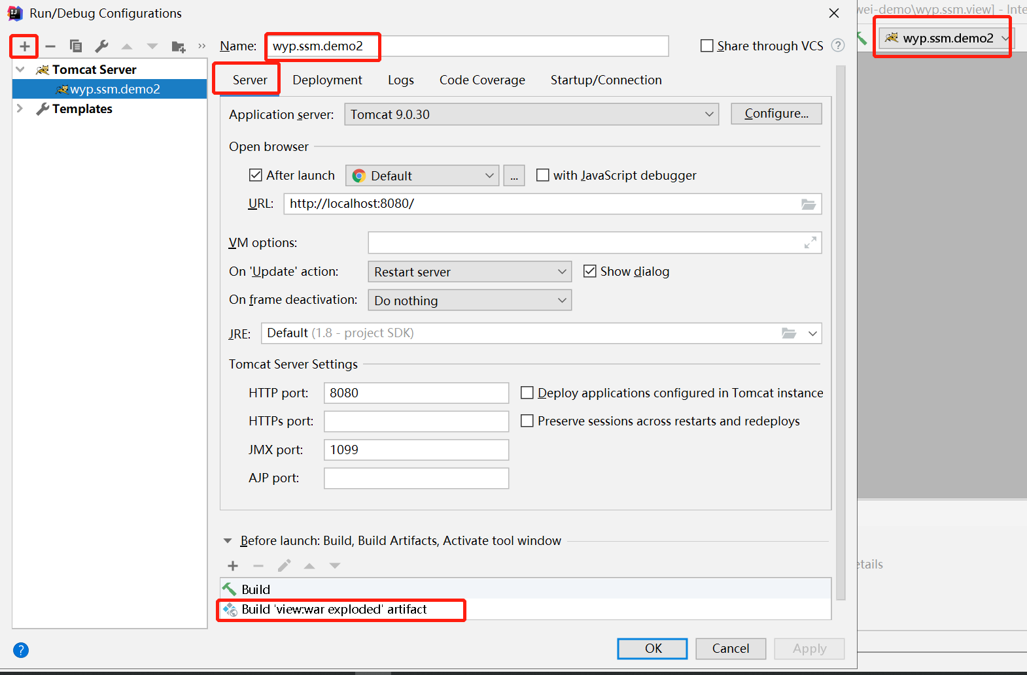The image size is (1027, 675).
Task: Open the Application server dropdown
Action: (x=531, y=114)
